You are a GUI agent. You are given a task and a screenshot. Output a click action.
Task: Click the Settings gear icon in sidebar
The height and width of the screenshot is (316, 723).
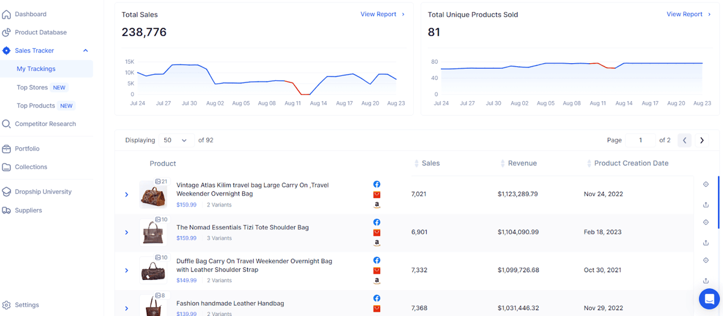pos(7,305)
